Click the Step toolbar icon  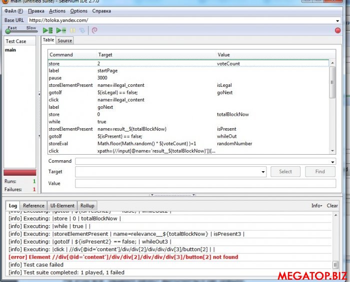[82, 30]
